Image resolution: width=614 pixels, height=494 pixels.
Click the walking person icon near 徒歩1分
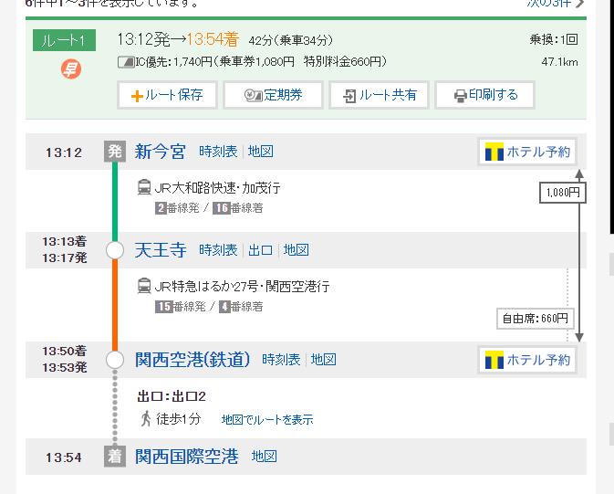coord(146,419)
